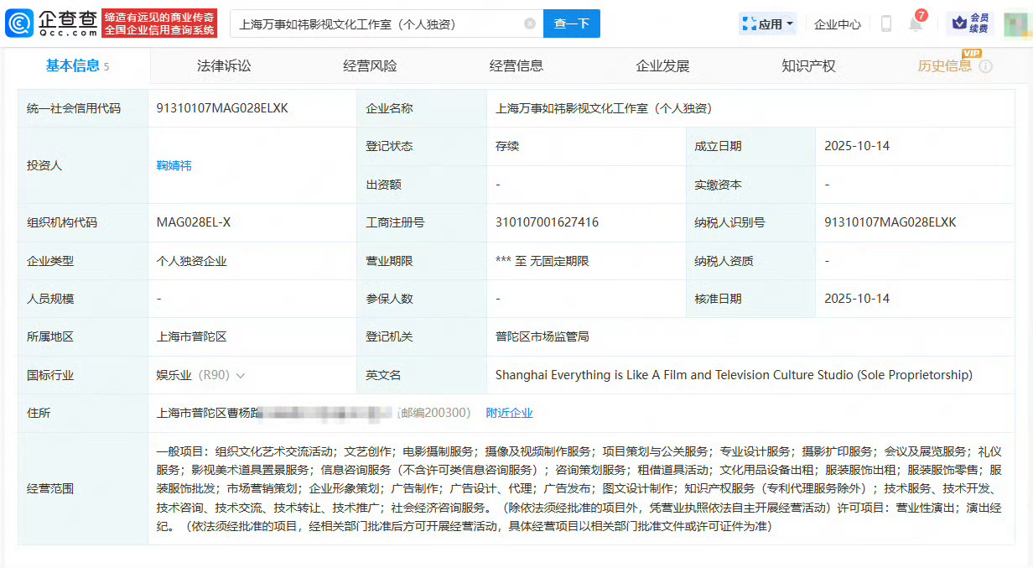Click the 会员续费 crown icon
The width and height of the screenshot is (1033, 568).
pos(959,23)
